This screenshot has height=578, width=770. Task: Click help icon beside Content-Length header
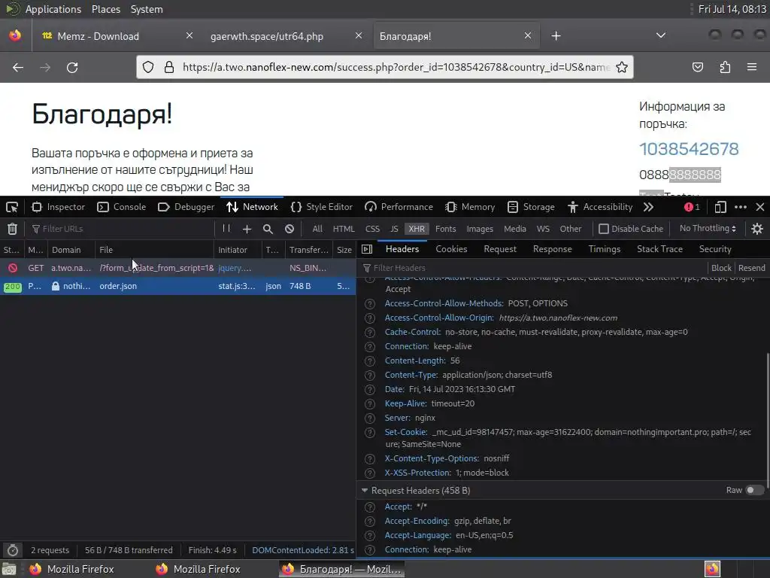pos(370,361)
